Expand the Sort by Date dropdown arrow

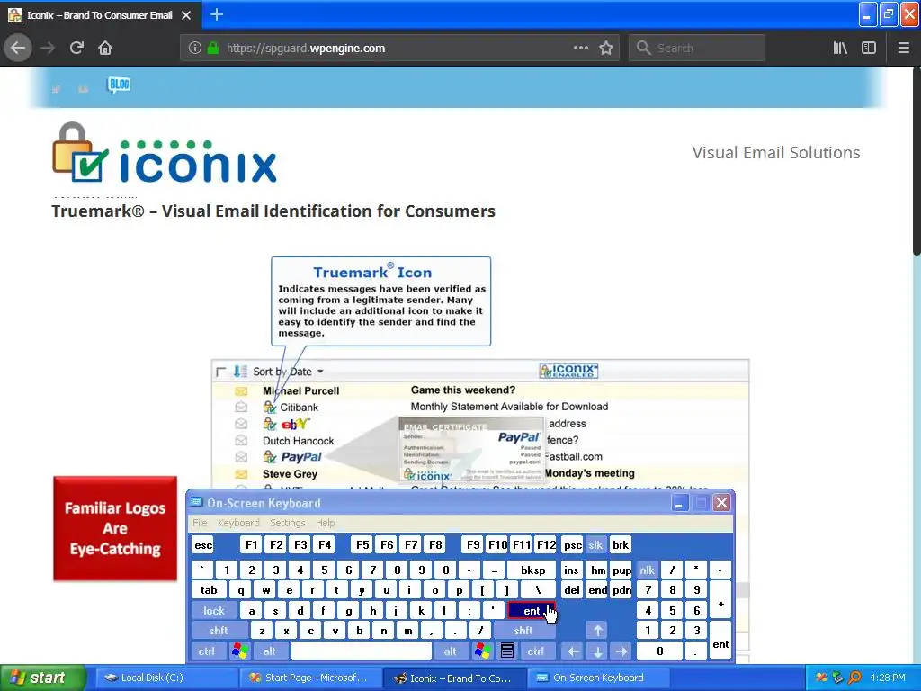point(321,372)
